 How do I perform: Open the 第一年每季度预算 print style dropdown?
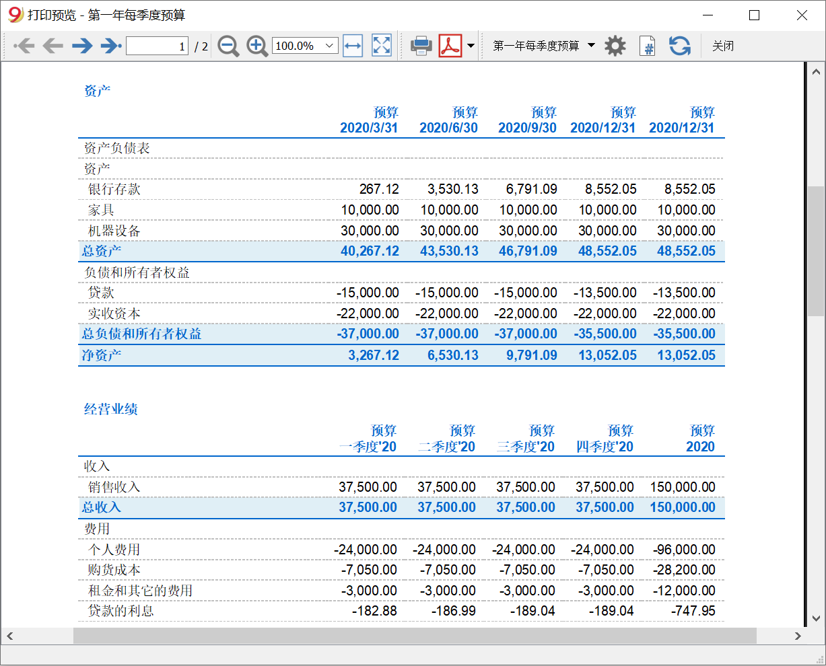click(x=544, y=46)
